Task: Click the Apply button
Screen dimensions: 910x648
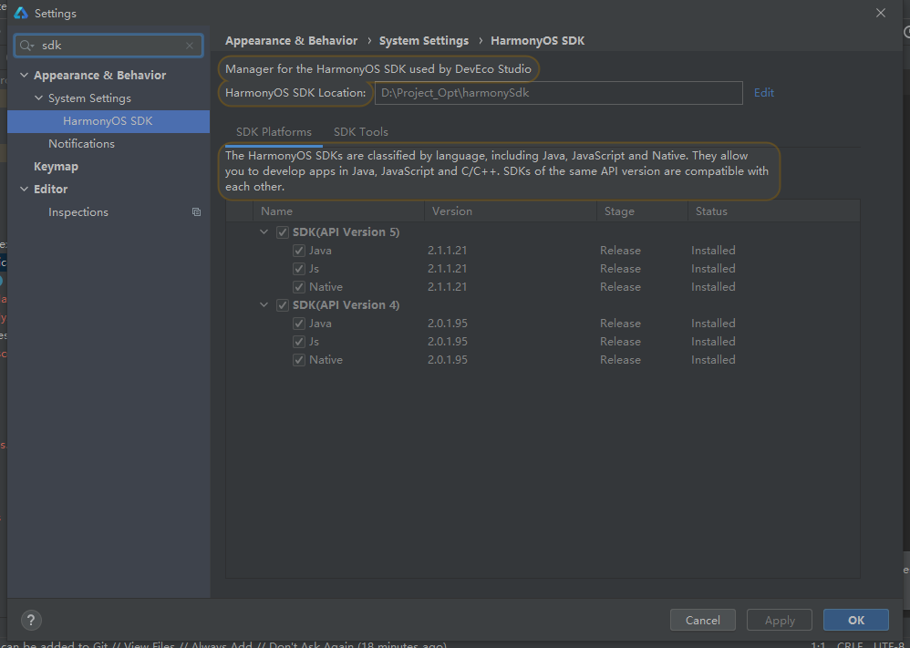Action: pos(780,620)
